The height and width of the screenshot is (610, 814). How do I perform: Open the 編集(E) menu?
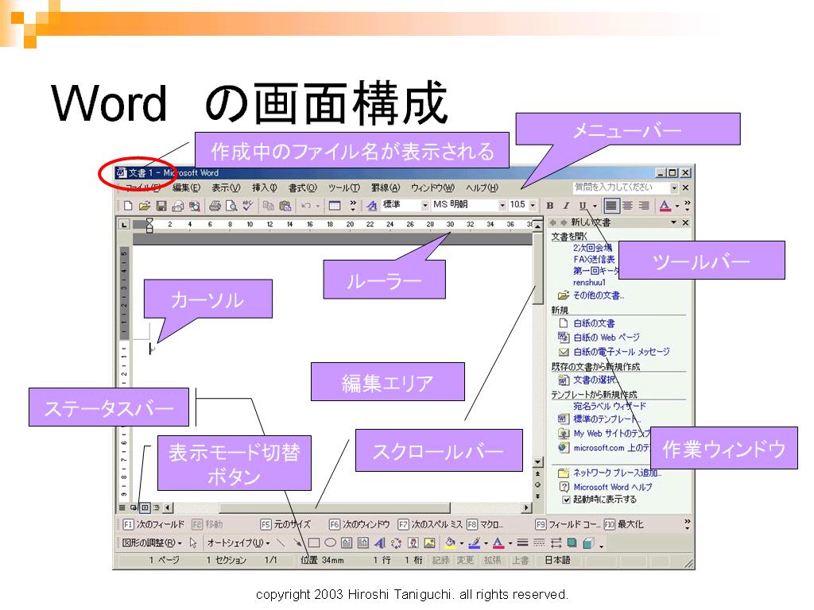186,187
